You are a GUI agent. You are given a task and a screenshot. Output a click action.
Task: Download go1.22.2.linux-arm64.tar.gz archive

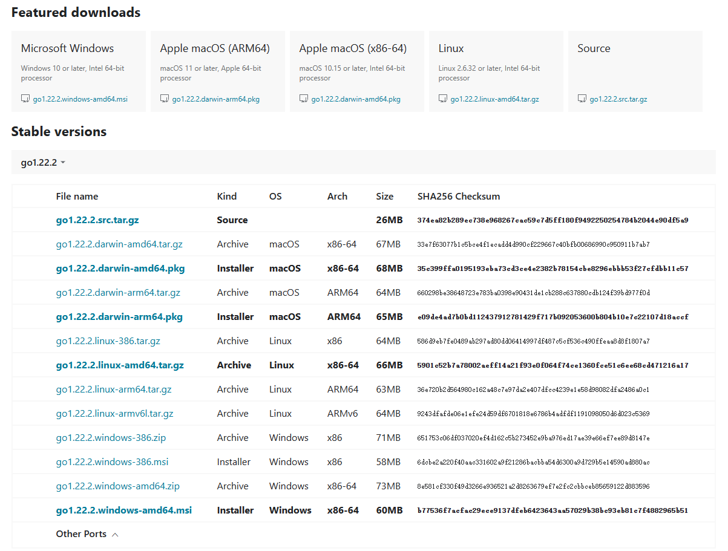114,390
